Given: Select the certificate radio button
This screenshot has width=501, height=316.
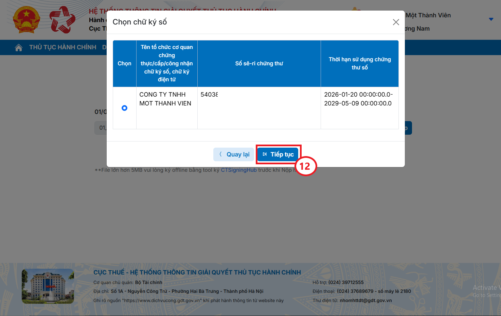Looking at the screenshot, I should [124, 108].
